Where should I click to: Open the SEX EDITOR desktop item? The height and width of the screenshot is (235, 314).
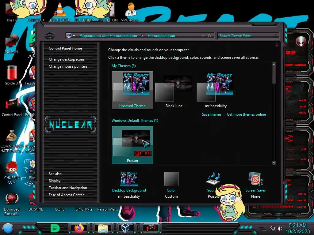point(84,12)
